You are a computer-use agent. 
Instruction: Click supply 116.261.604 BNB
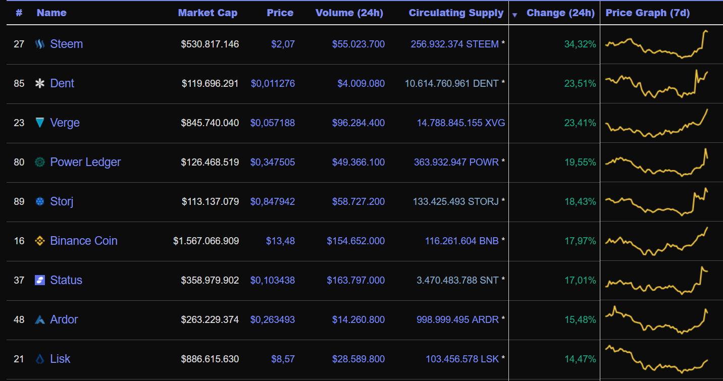(x=462, y=241)
